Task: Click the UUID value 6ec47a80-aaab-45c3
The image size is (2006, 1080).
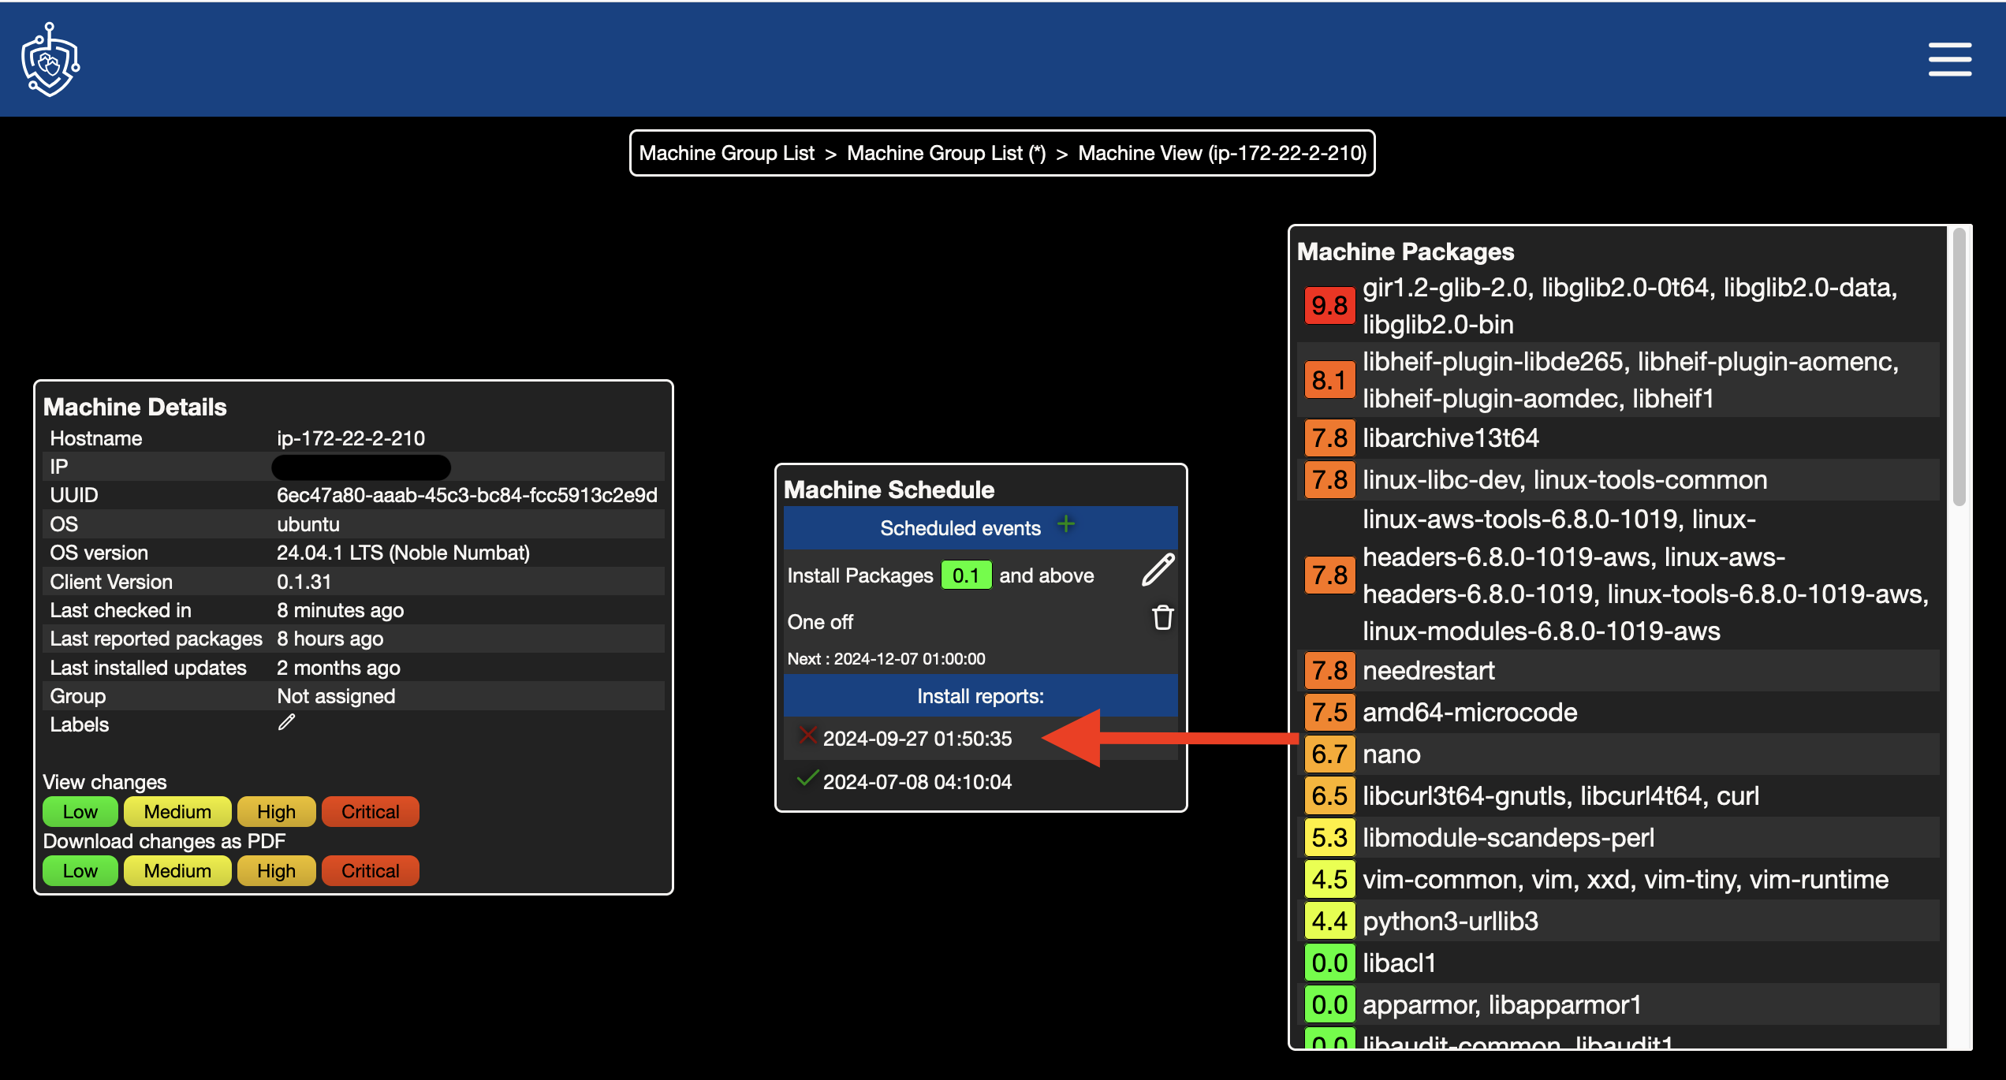Action: 467,495
